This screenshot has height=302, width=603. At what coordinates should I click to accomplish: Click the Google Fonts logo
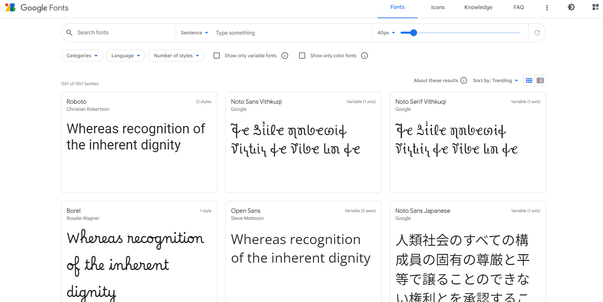[x=36, y=7]
